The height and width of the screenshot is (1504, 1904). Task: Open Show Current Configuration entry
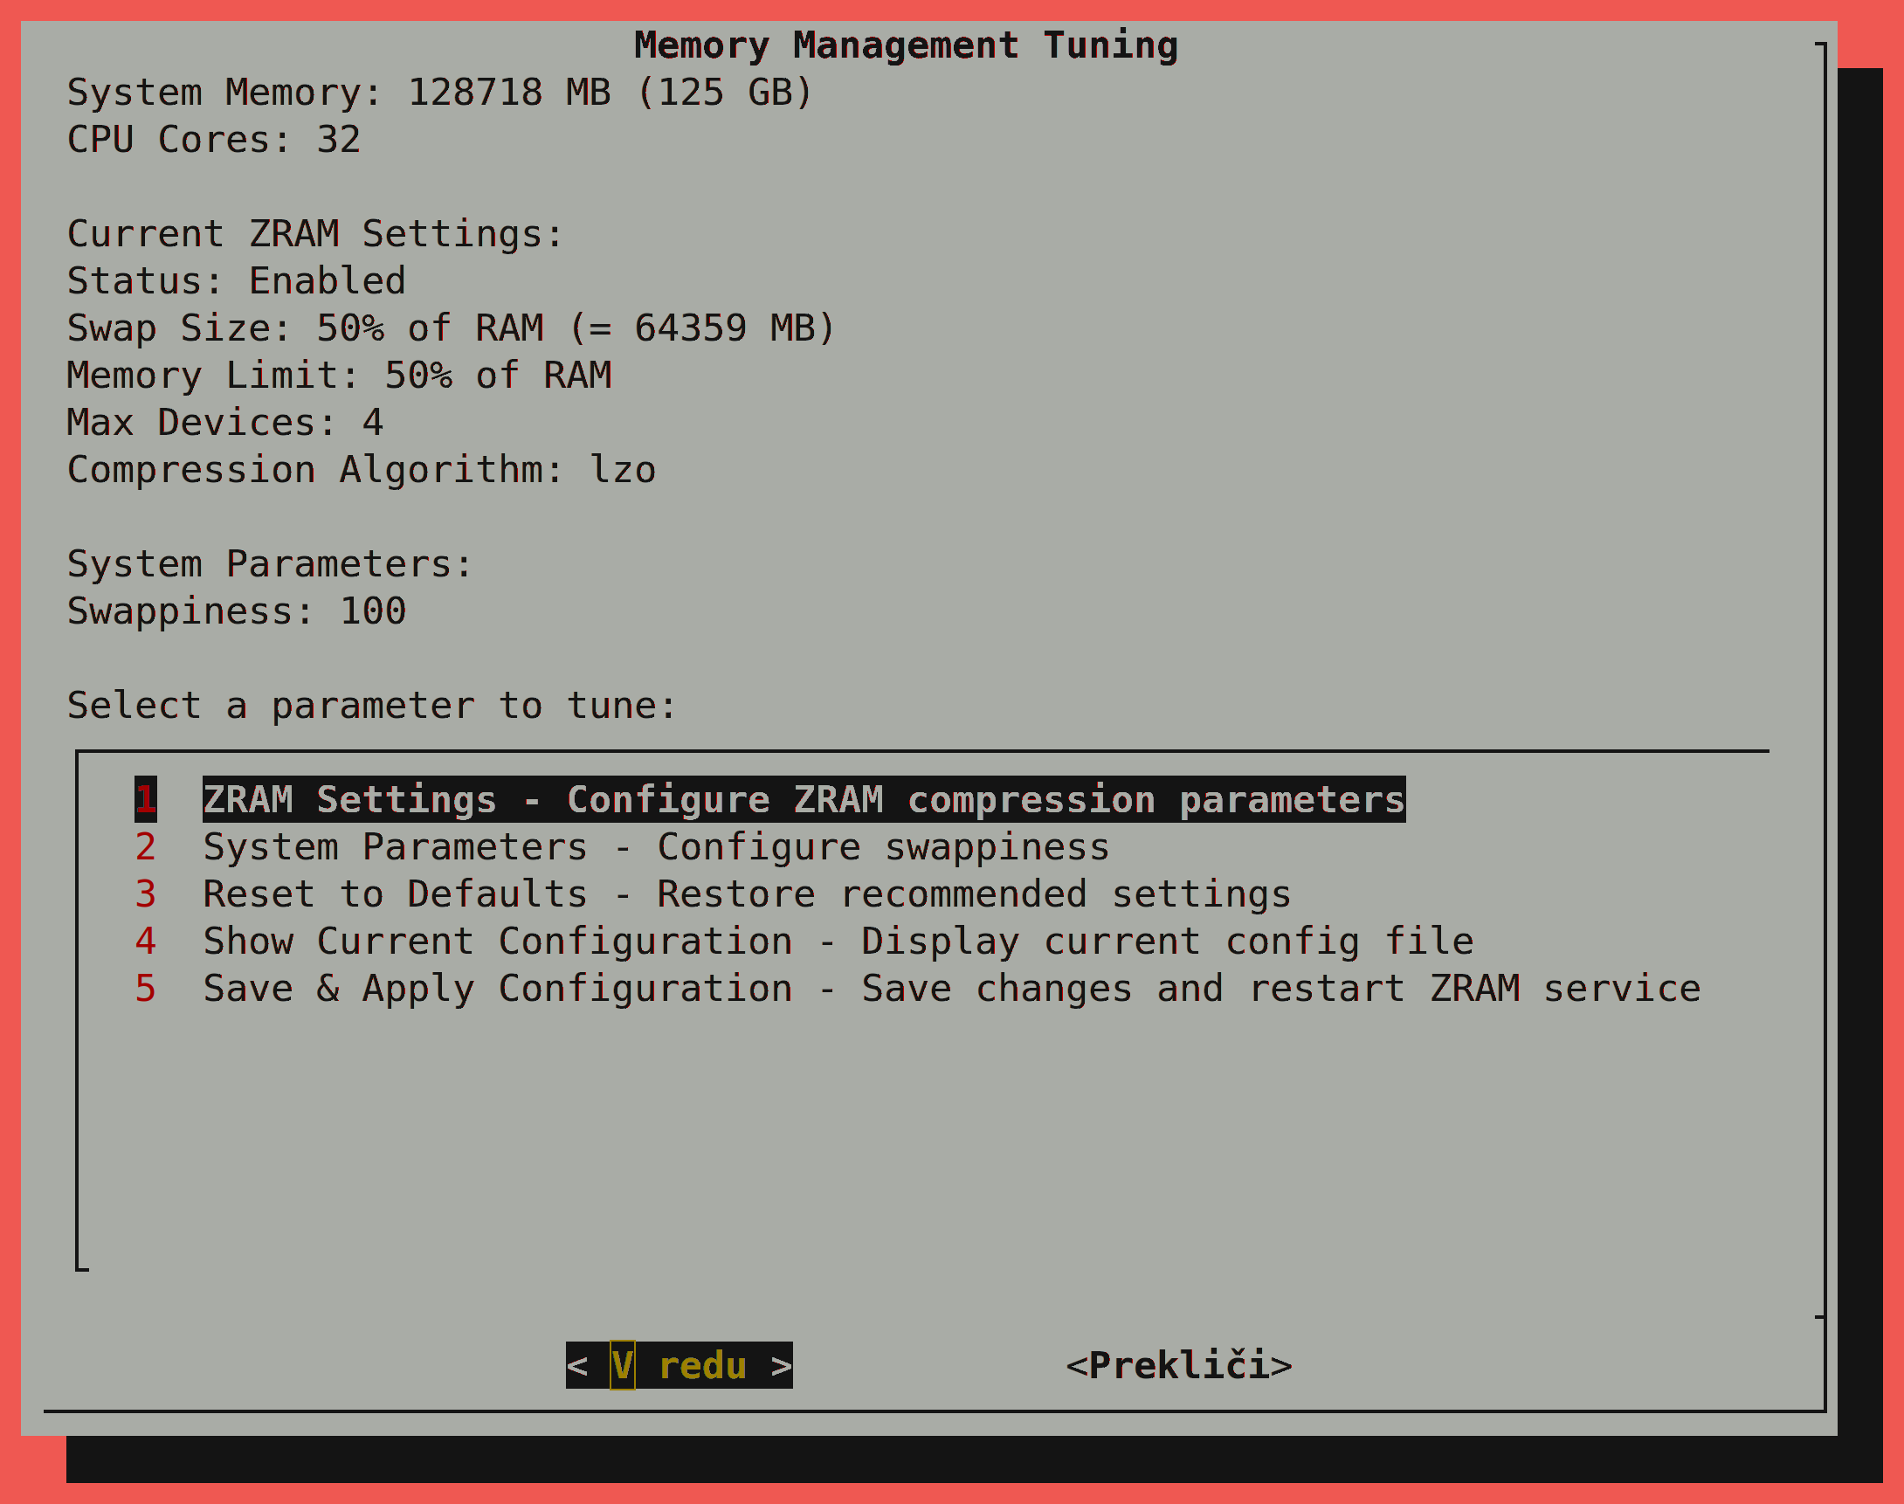point(838,942)
